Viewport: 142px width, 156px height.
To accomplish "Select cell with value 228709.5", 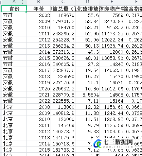I will tap(63, 95).
